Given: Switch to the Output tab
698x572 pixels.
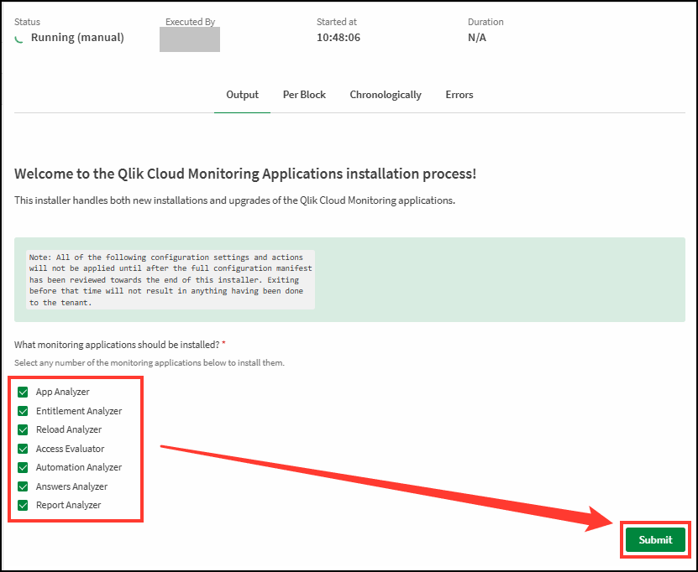Looking at the screenshot, I should pyautogui.click(x=242, y=95).
